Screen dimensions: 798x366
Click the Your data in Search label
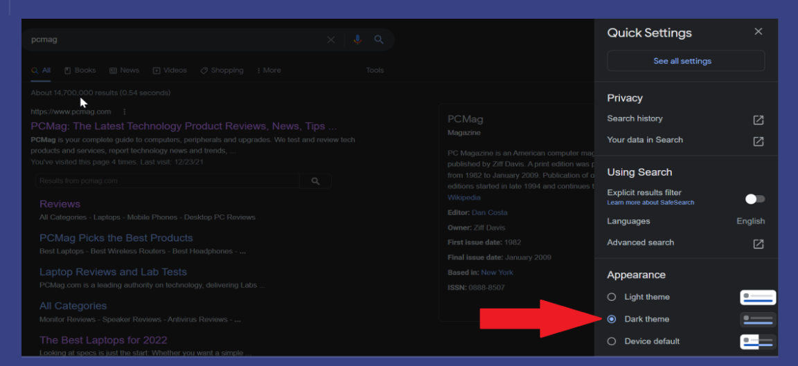(x=645, y=140)
